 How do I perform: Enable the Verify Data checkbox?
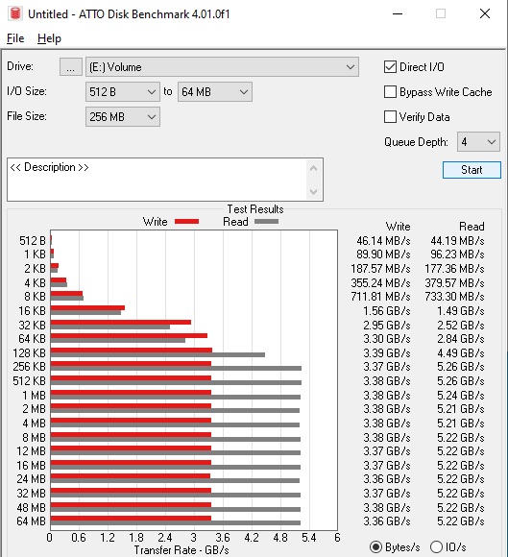tap(390, 117)
